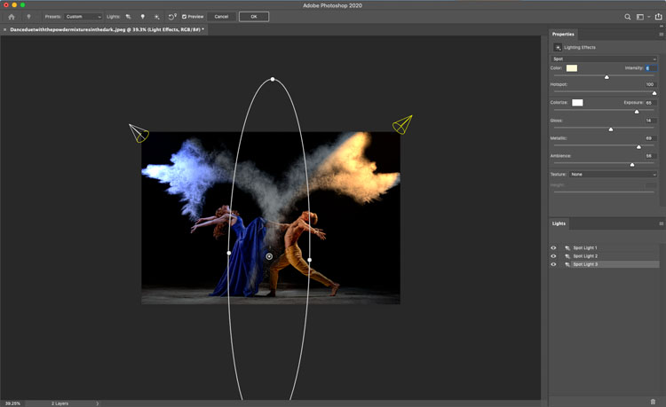Click the Spot Light 3 type icon
Viewport: 666px width, 407px height.
pos(567,264)
